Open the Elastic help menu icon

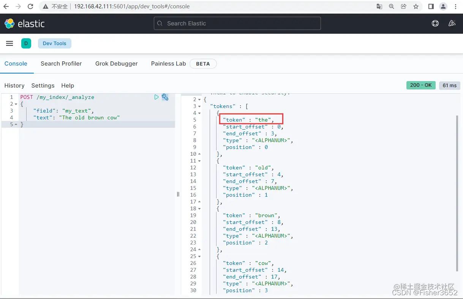[435, 23]
